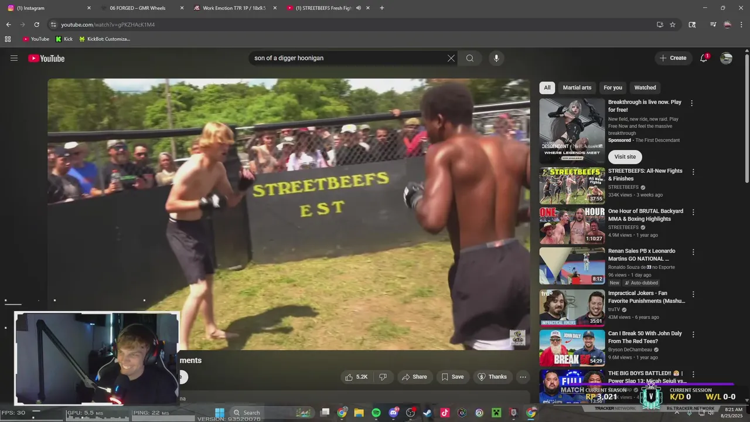Open Spotify from the taskbar

[x=376, y=413]
